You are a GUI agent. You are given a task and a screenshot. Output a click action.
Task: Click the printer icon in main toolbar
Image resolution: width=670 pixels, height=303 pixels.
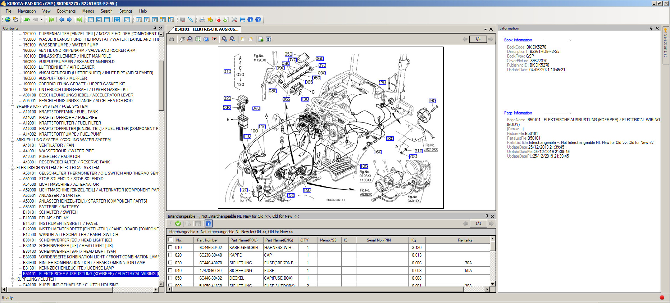click(202, 20)
